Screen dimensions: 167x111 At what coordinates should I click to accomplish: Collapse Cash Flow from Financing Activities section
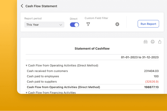point(26,93)
